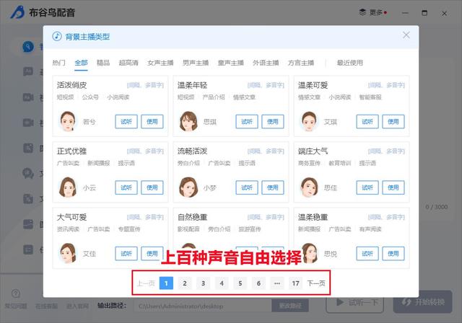Preview 大气可爱 voice with 试听
Image resolution: width=462 pixels, height=323 pixels.
click(x=126, y=253)
